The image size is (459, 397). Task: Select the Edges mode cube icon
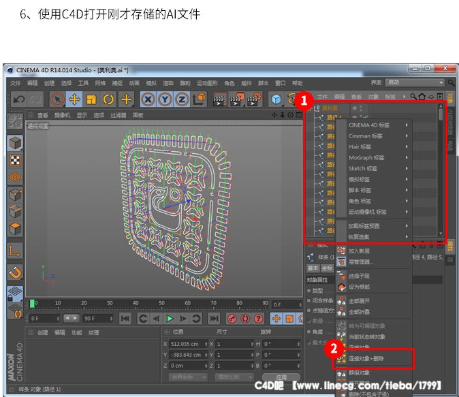point(15,212)
